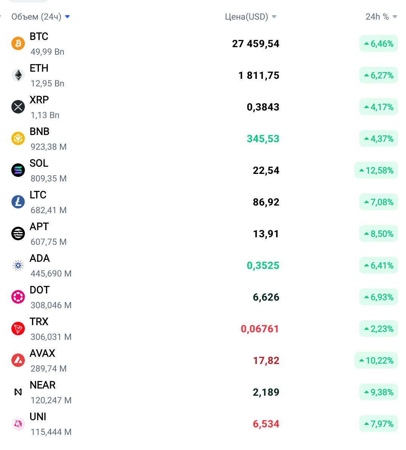The width and height of the screenshot is (406, 450).
Task: Expand the Цена(USD) sort dropdown
Action: [x=274, y=17]
